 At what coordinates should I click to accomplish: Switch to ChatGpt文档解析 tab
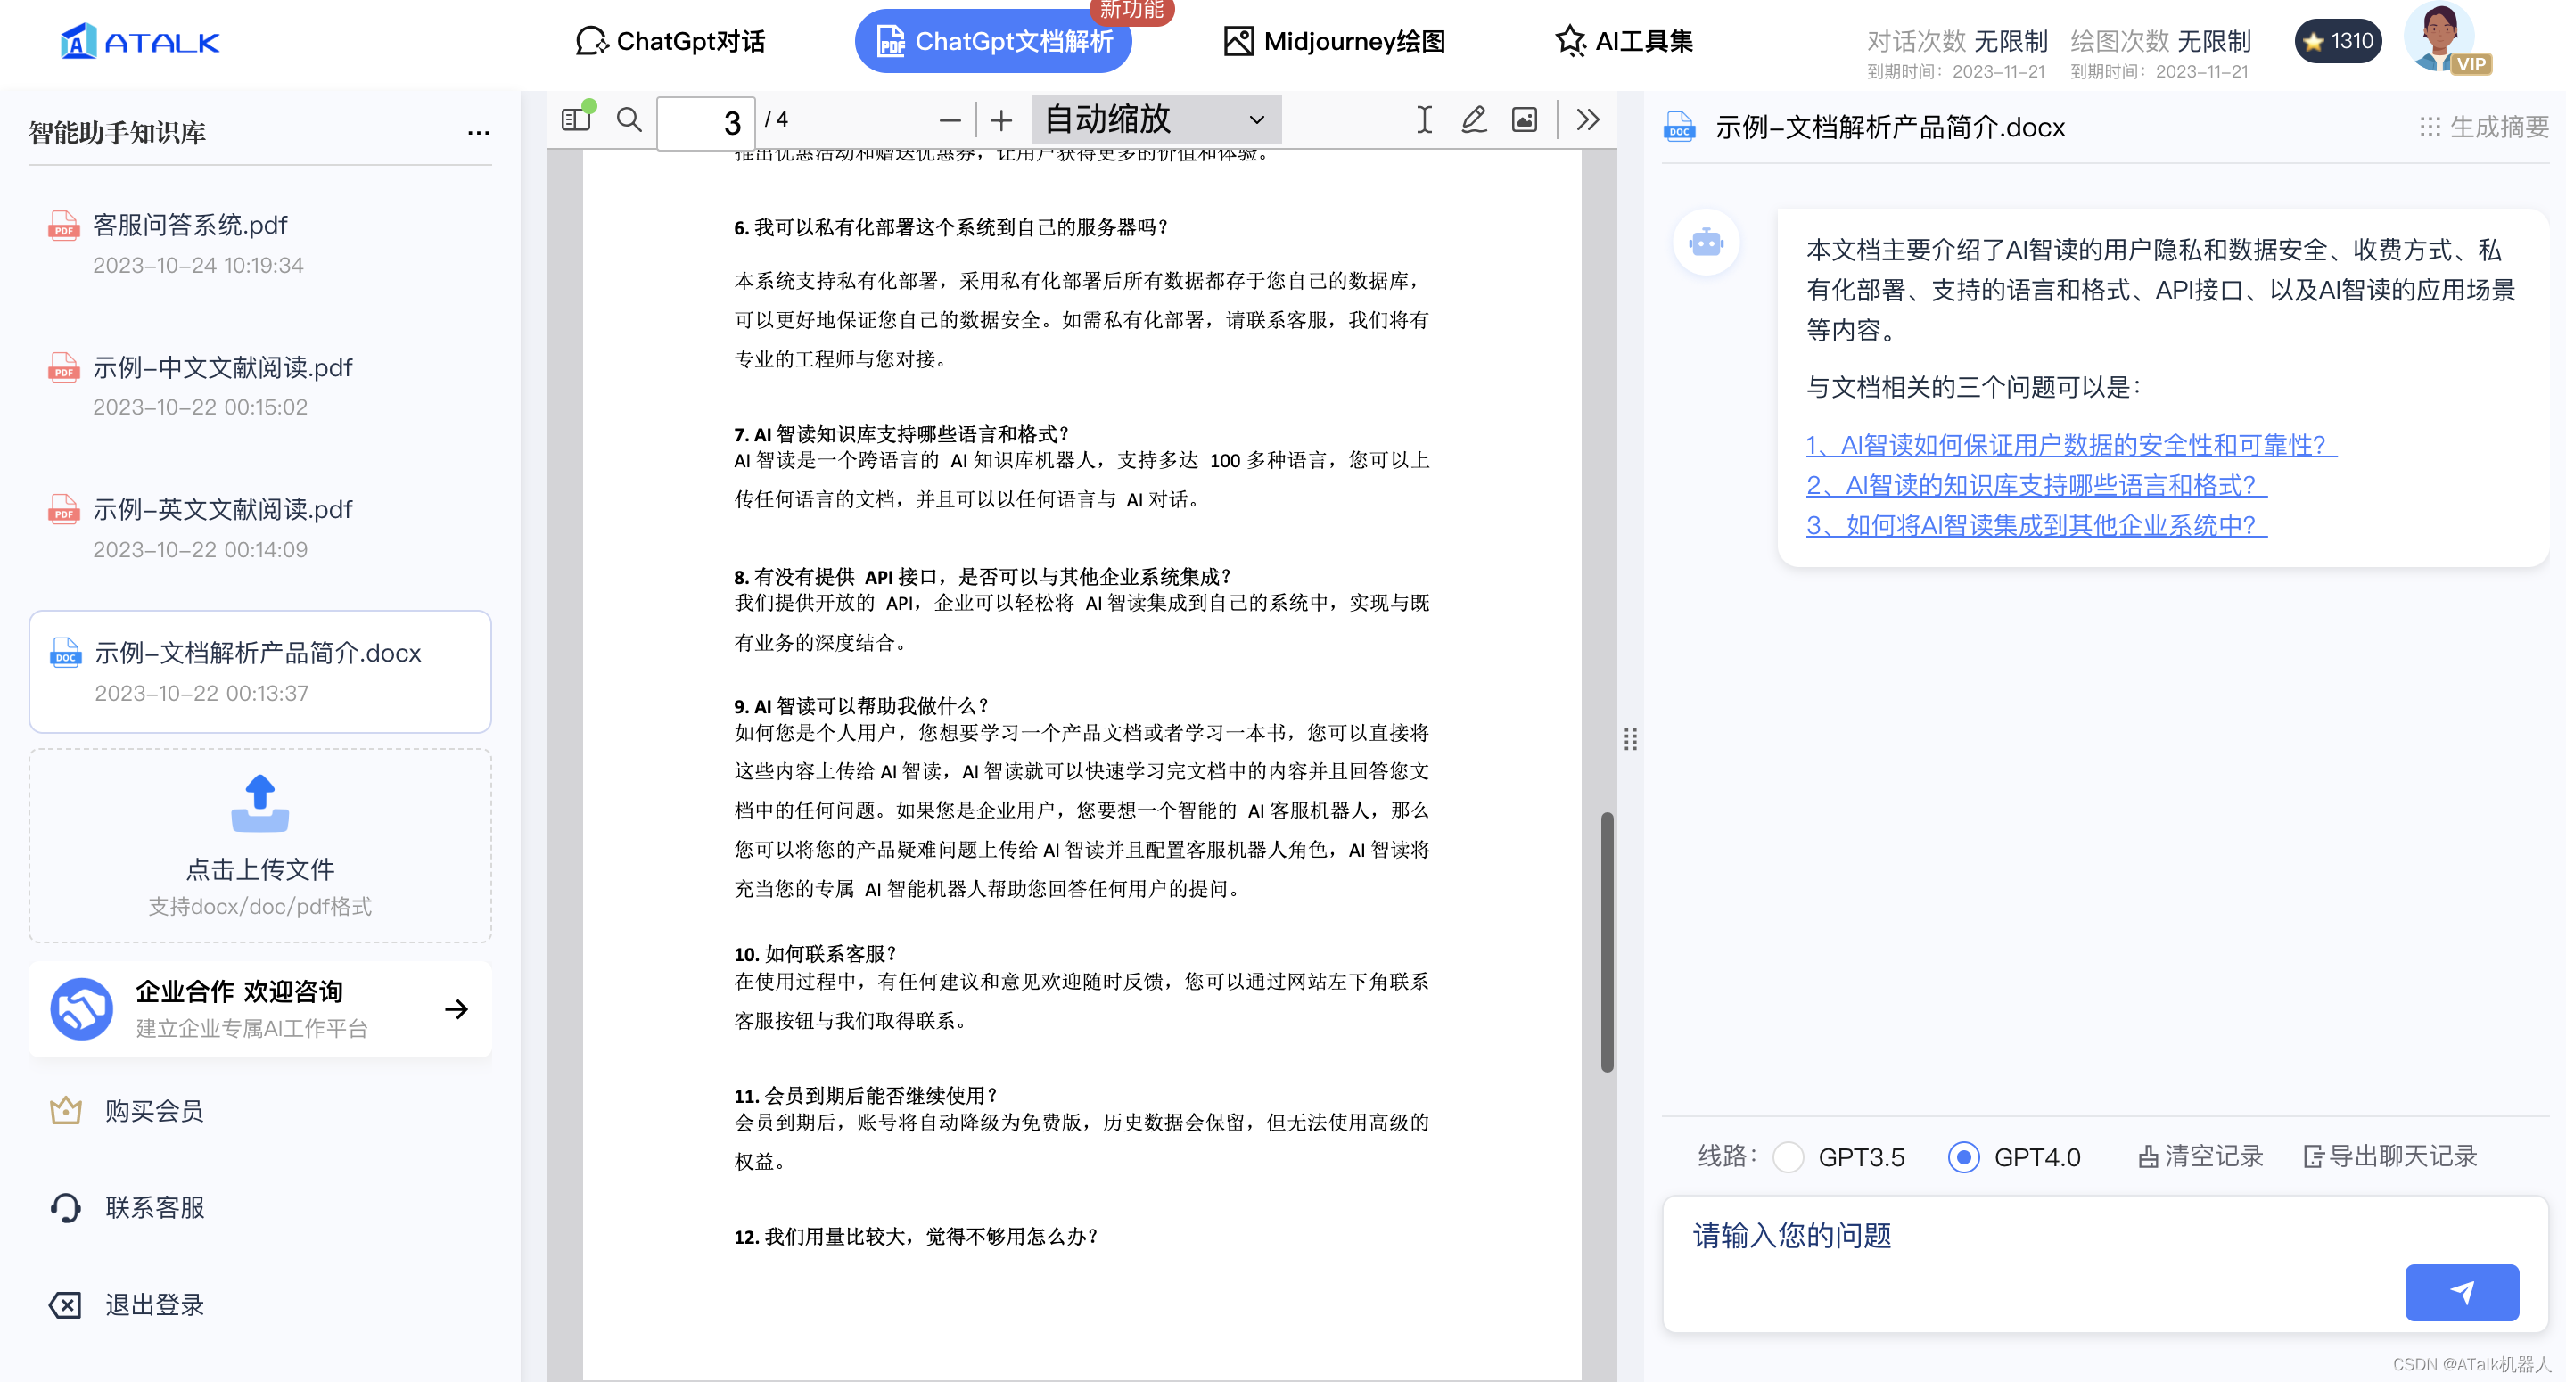click(993, 41)
